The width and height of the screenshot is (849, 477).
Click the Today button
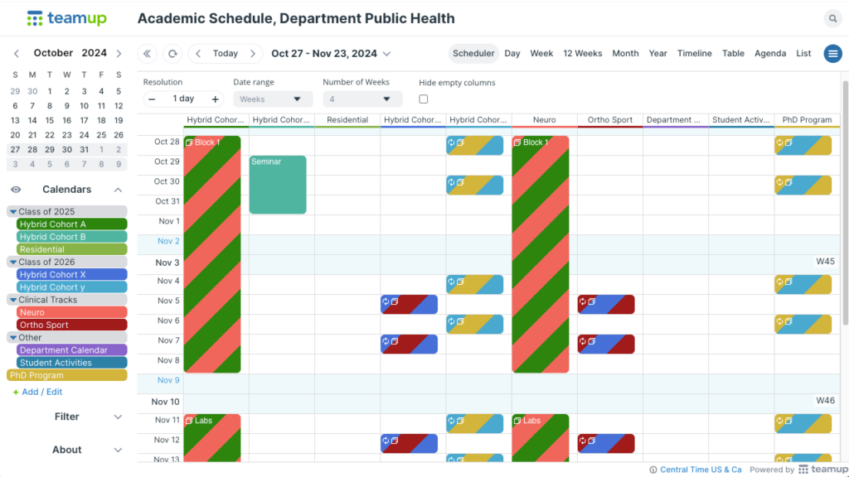point(225,53)
